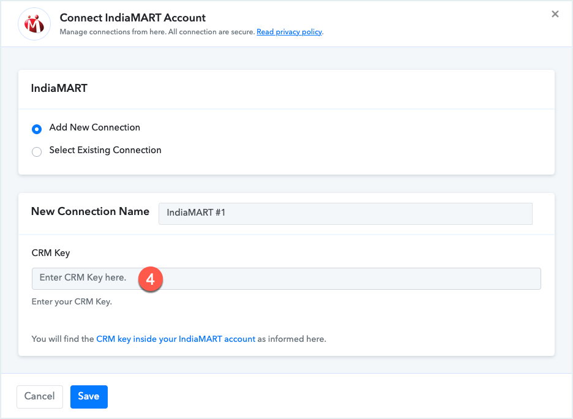Cancel the connection setup
Image resolution: width=573 pixels, height=419 pixels.
click(39, 396)
